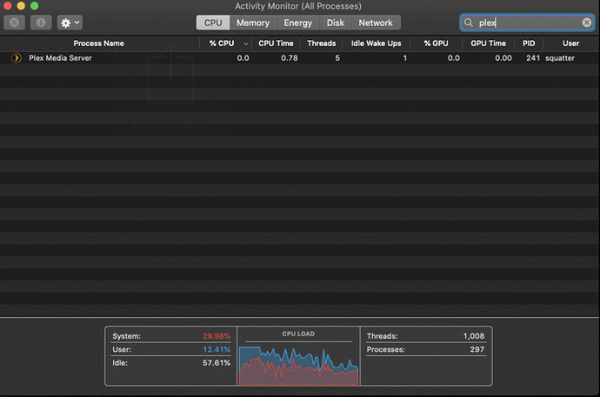Click the user name squatter
This screenshot has width=600, height=397.
(560, 58)
